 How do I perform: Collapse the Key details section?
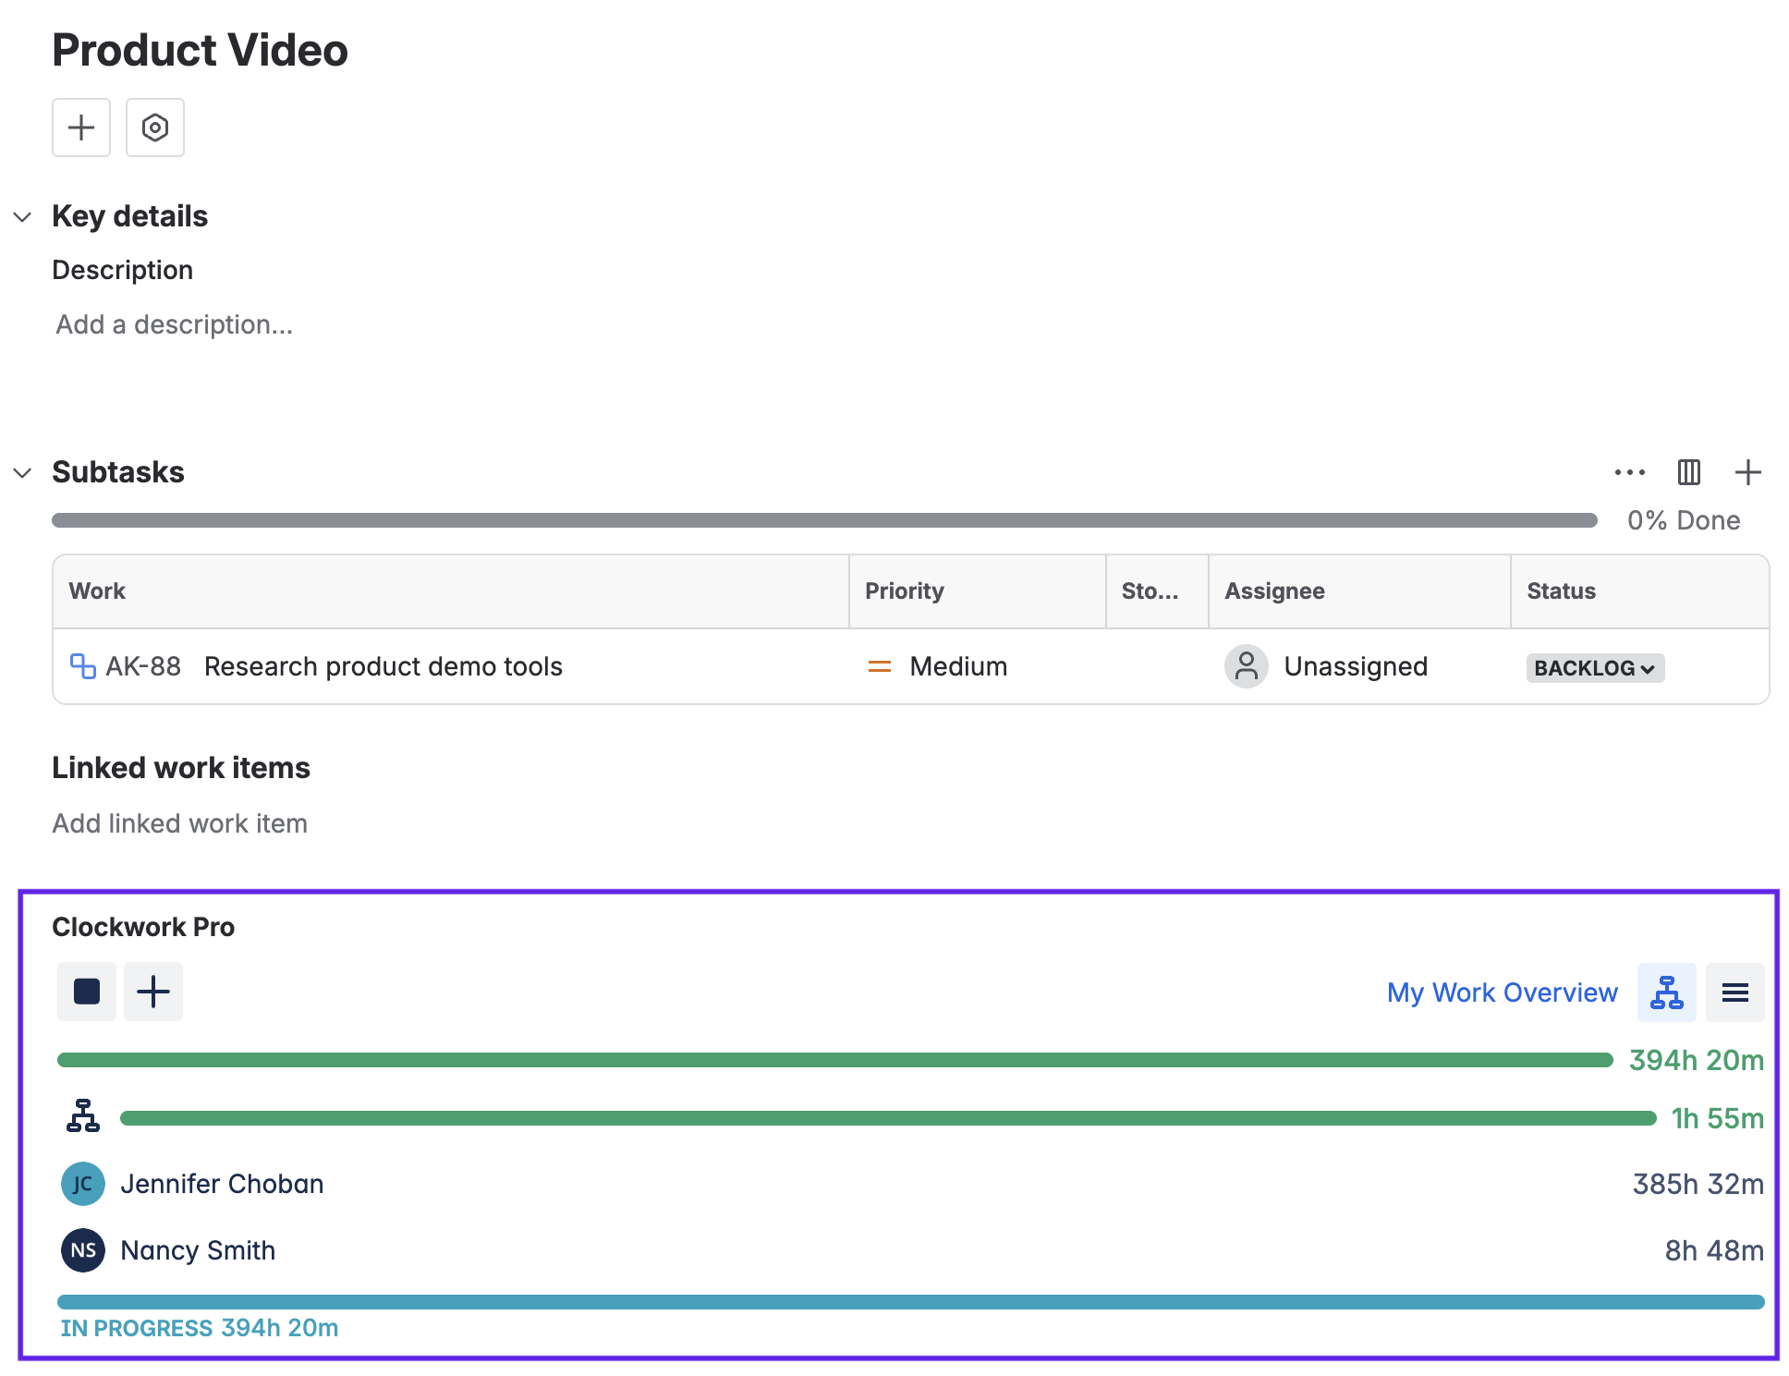click(23, 217)
